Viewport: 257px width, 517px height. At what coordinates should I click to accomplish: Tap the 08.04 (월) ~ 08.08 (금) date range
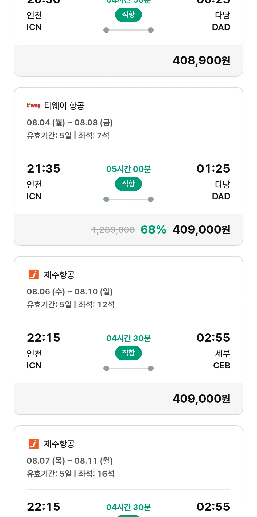click(70, 122)
